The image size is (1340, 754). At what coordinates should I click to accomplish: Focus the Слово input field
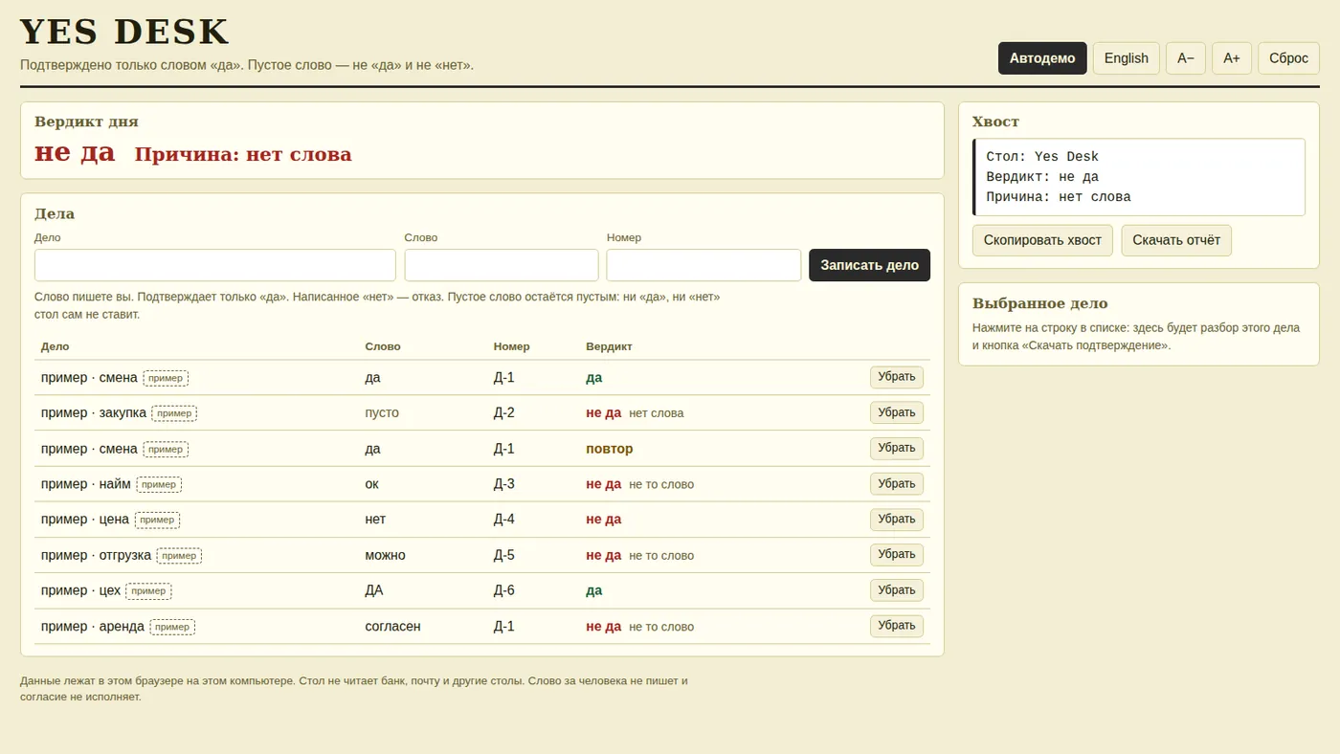pyautogui.click(x=502, y=265)
